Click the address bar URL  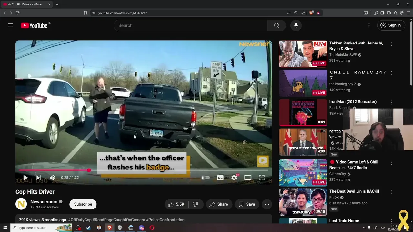coord(123,13)
